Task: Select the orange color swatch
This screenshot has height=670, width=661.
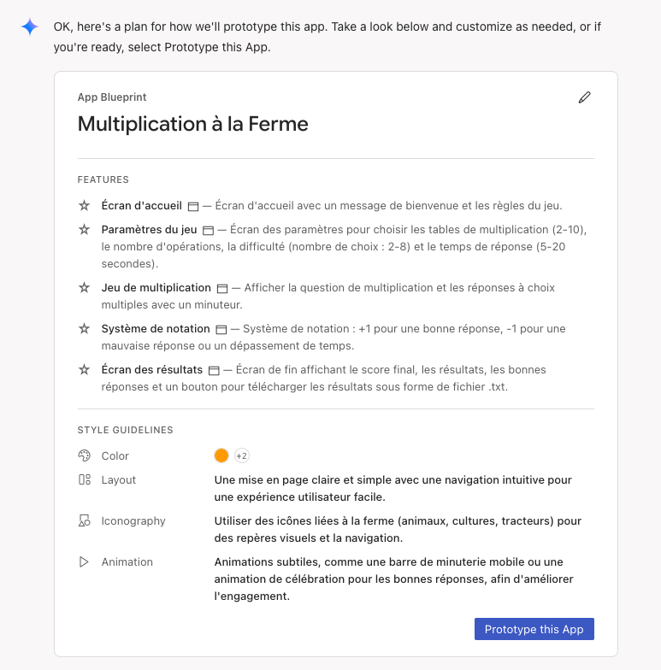Action: pyautogui.click(x=221, y=455)
